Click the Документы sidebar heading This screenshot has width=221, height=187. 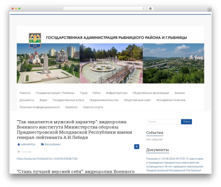157,150
